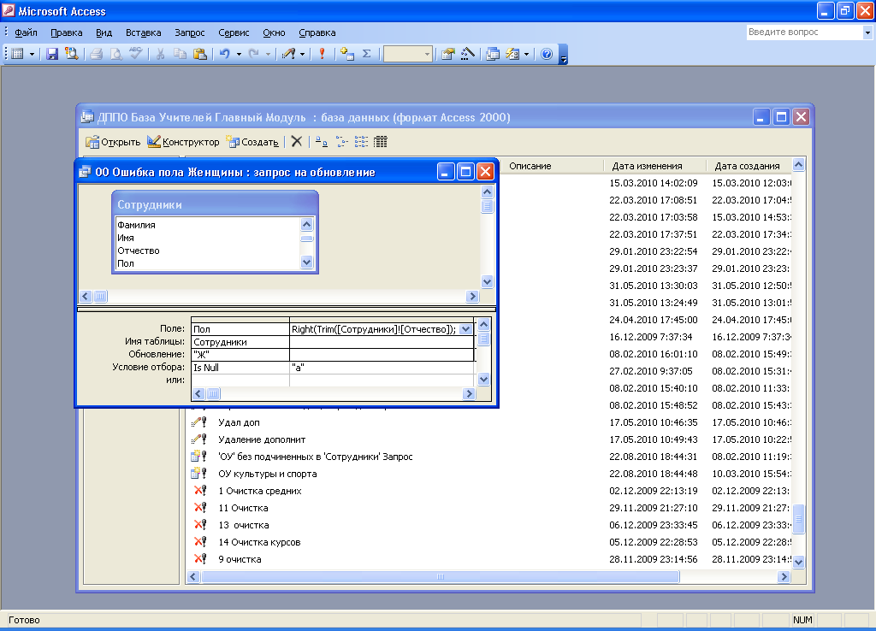This screenshot has height=631, width=876.
Task: Click the Открыть button
Action: (113, 142)
